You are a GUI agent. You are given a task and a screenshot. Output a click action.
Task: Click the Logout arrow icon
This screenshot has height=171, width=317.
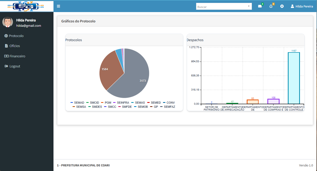tap(6, 66)
